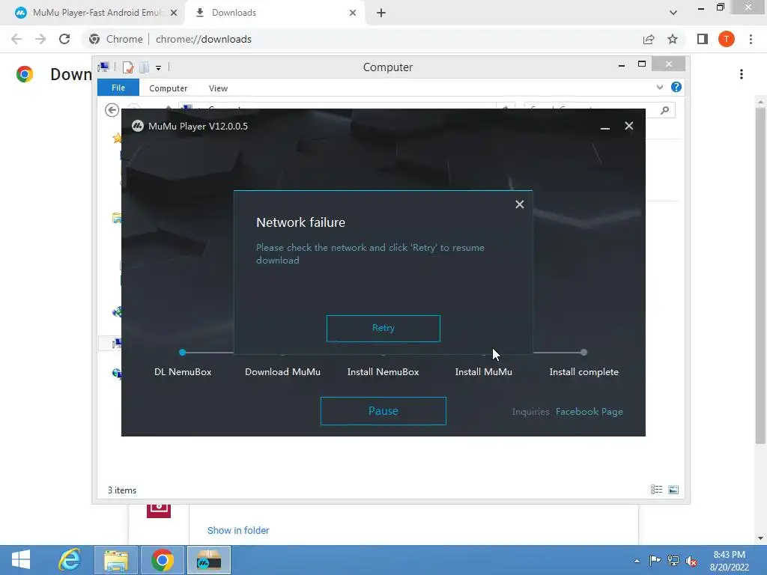Click the Download MuMu step label
Image resolution: width=767 pixels, height=575 pixels.
tap(282, 372)
